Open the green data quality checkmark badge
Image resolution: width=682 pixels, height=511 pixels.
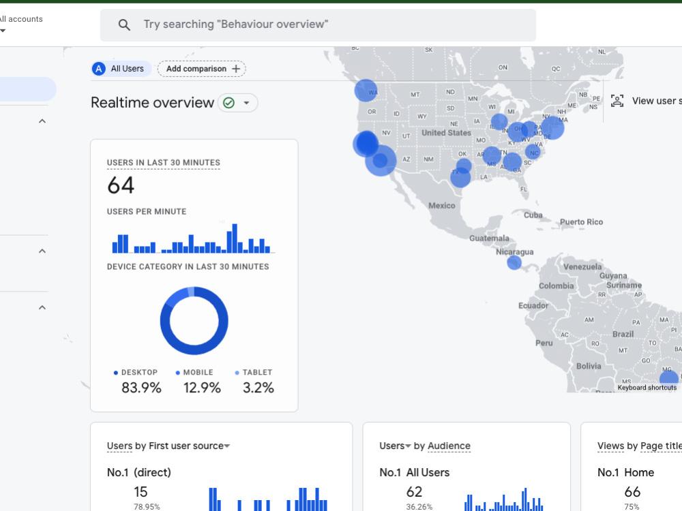point(230,102)
